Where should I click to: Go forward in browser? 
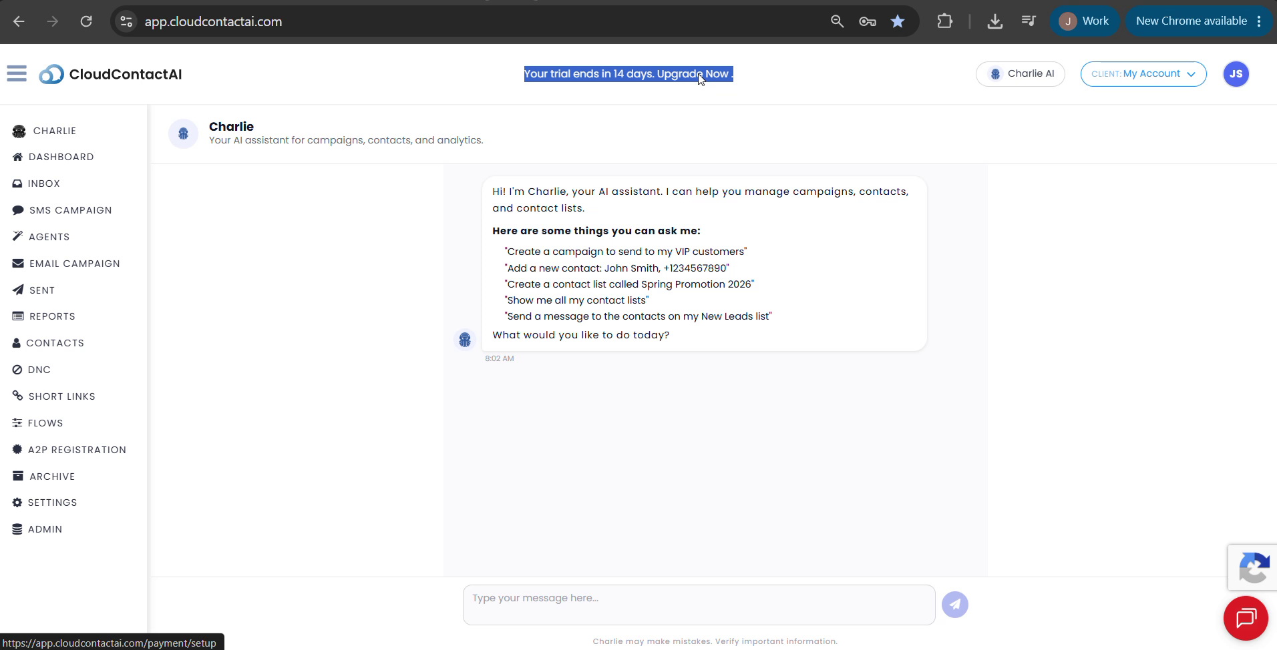tap(52, 21)
